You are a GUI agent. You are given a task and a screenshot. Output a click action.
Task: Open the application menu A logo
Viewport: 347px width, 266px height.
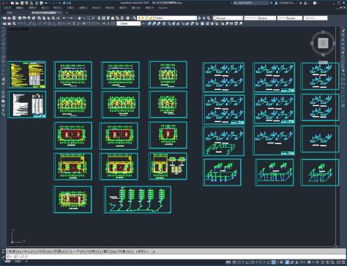(x=4, y=3)
